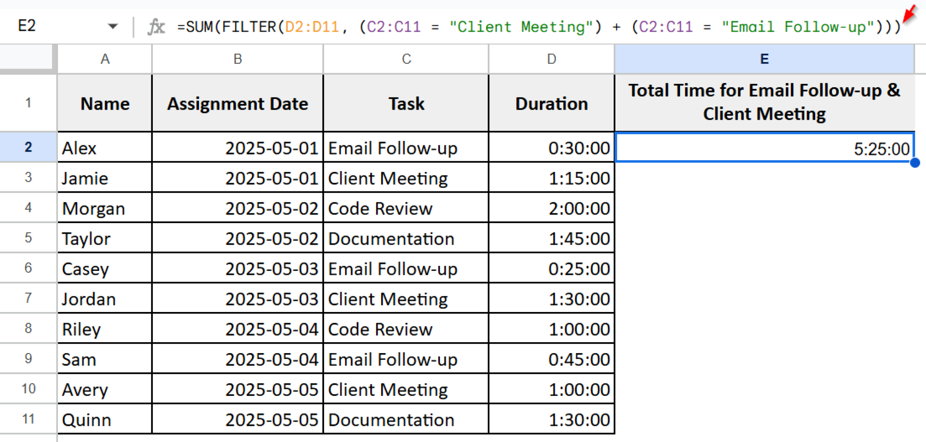The height and width of the screenshot is (442, 926).
Task: Click row number 11 to select Quinn's row
Action: [28, 419]
